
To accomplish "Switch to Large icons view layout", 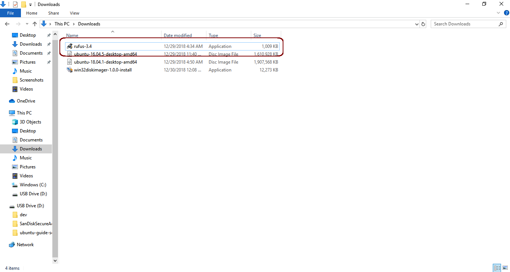I will (x=505, y=268).
